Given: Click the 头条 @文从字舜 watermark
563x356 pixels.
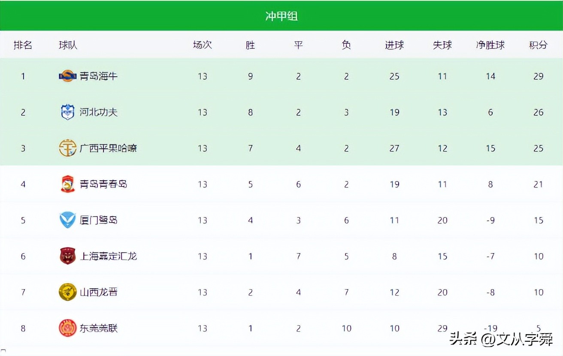Looking at the screenshot, I should [x=501, y=340].
